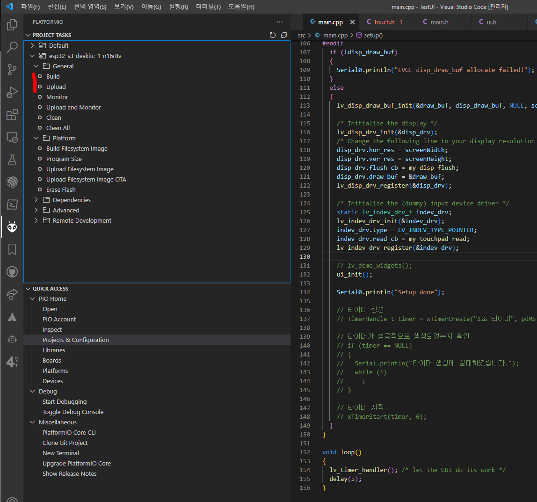Run the Program Size task
The image size is (537, 502).
click(x=64, y=159)
